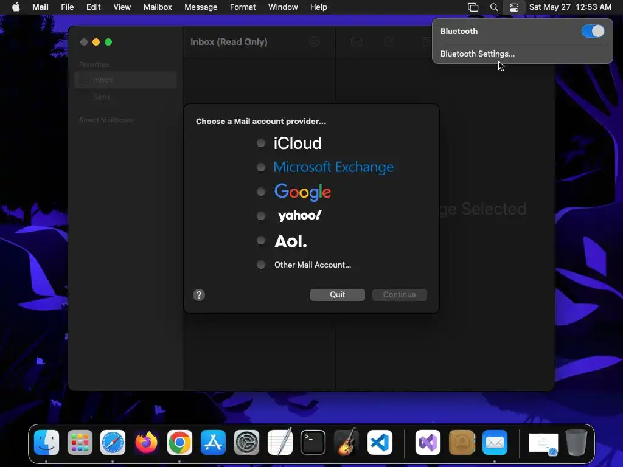Click the Compose new message toolbar icon
The width and height of the screenshot is (623, 467).
pos(389,42)
